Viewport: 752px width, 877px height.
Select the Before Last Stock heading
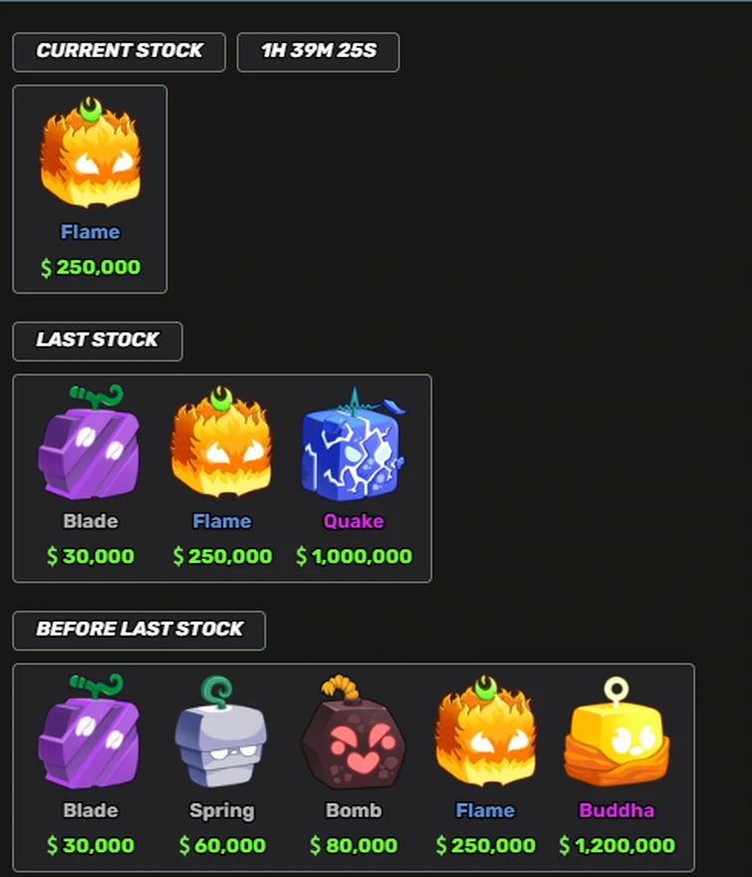tap(139, 630)
